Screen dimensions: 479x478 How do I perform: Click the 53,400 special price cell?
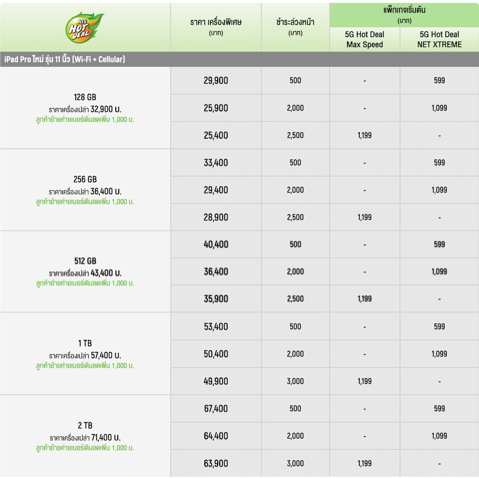point(216,326)
